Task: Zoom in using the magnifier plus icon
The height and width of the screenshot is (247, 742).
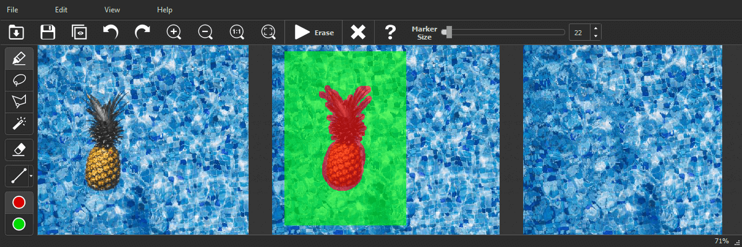Action: (x=174, y=32)
